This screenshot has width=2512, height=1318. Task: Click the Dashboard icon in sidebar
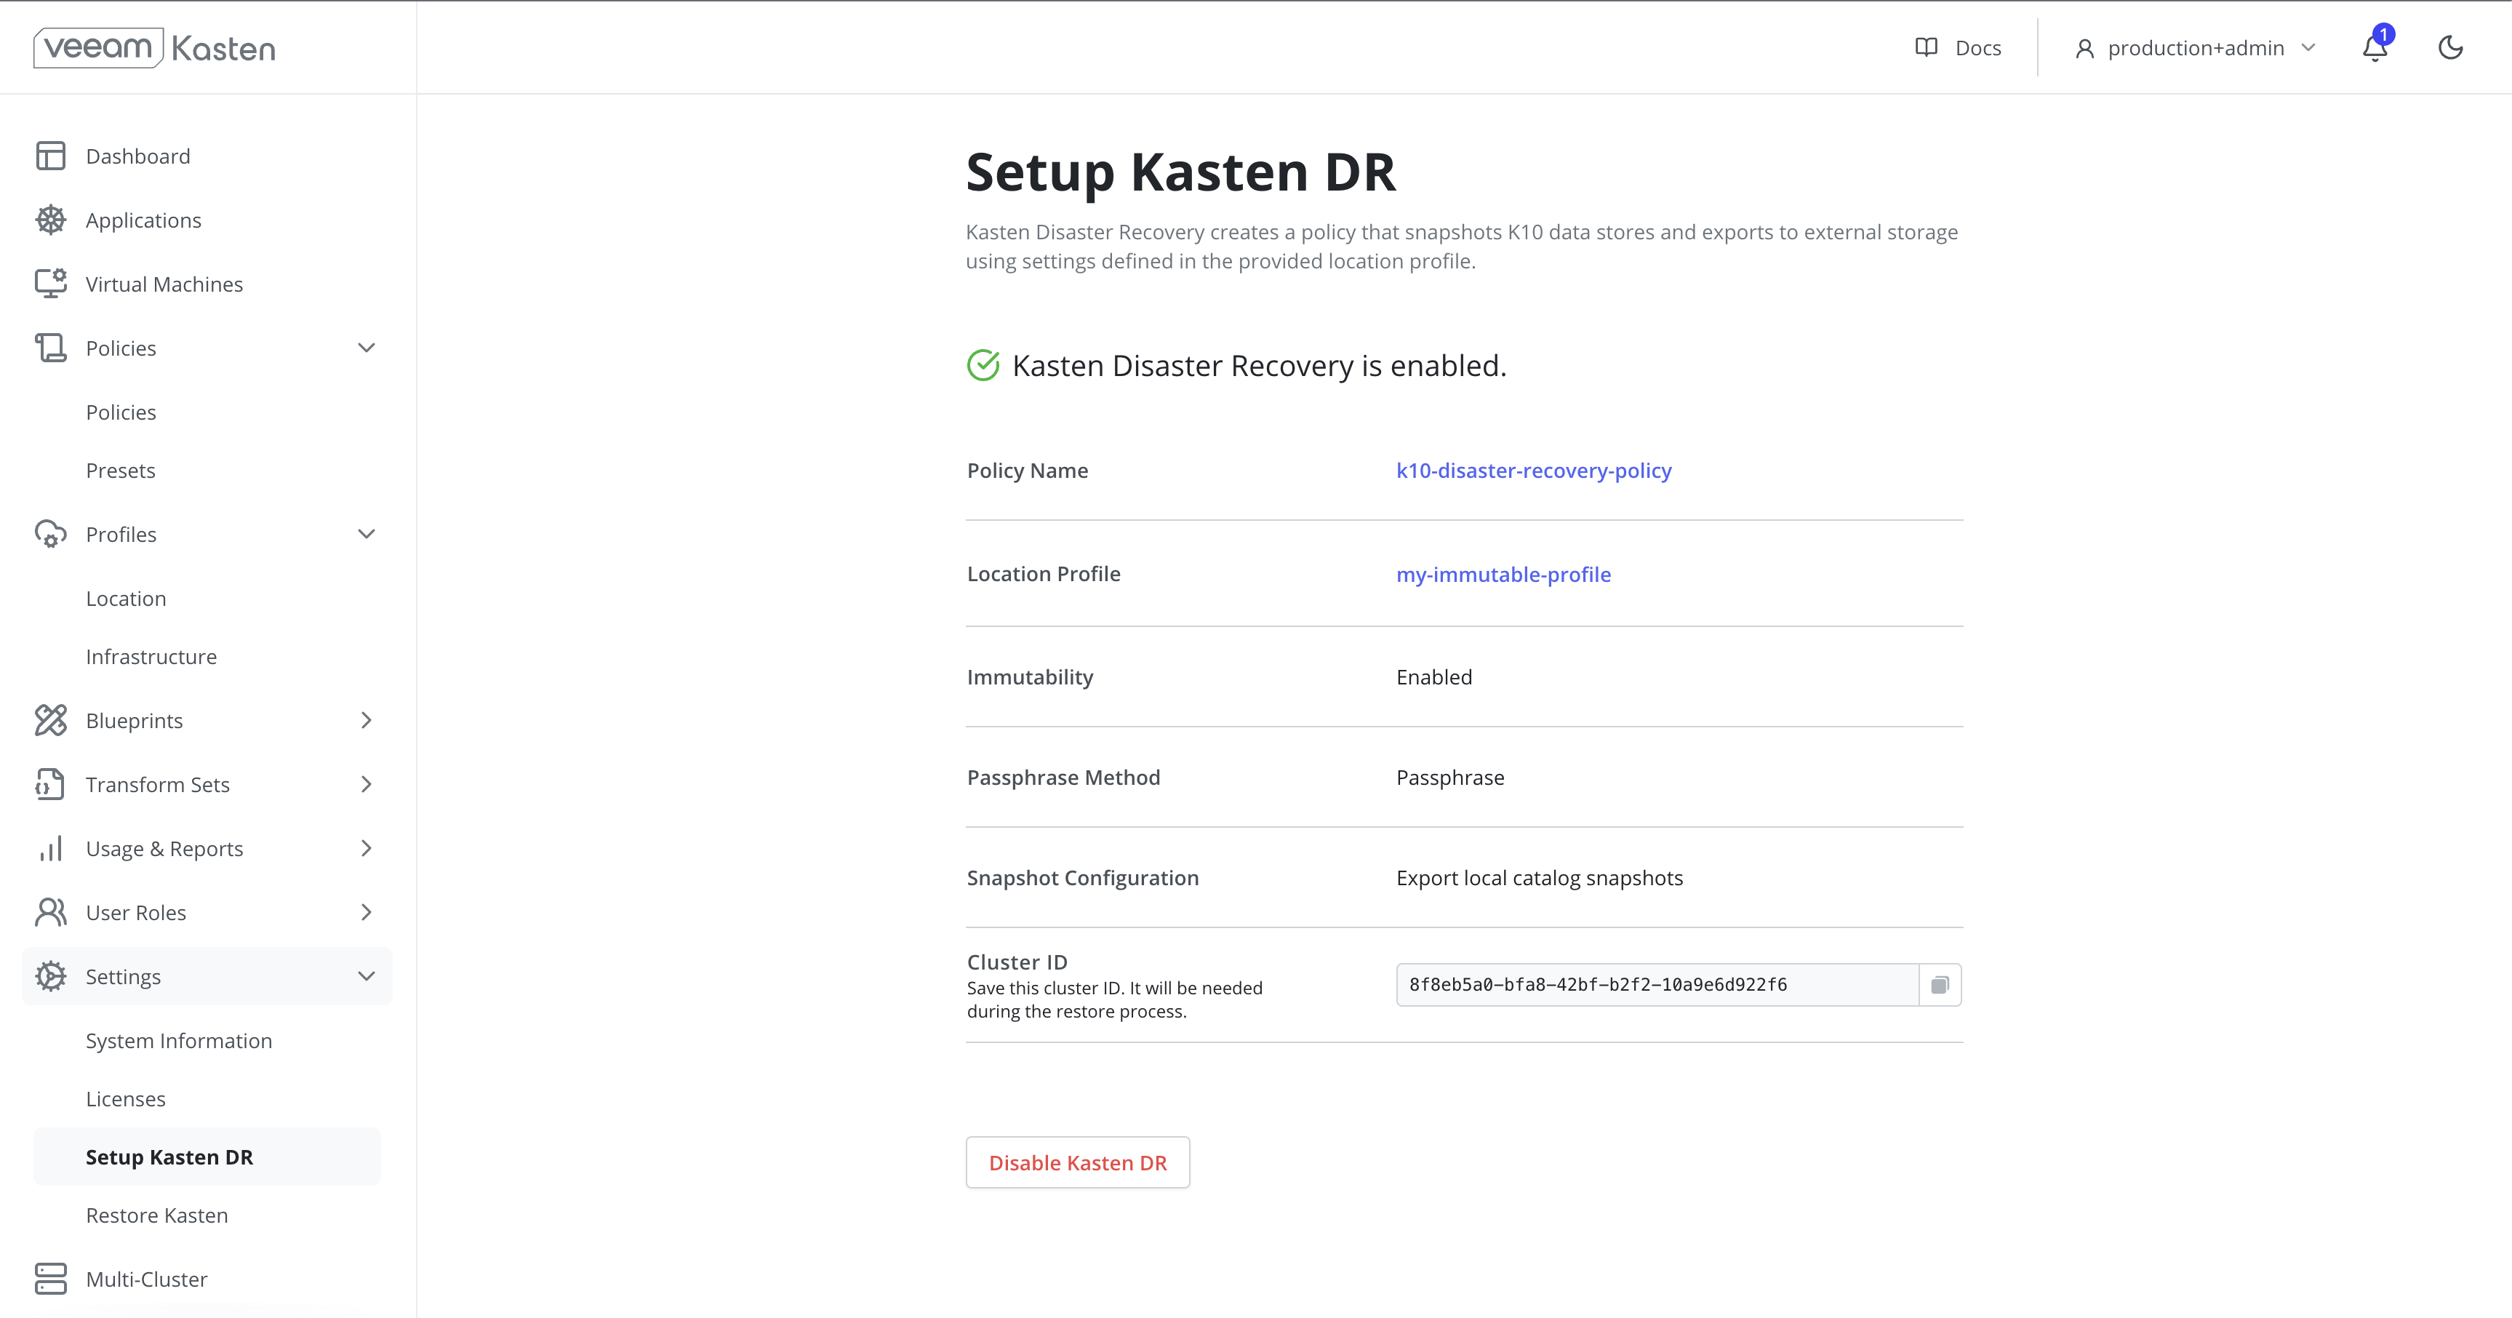pos(51,156)
